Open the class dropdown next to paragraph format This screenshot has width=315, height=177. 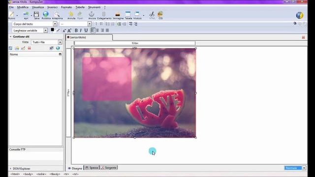point(75,24)
